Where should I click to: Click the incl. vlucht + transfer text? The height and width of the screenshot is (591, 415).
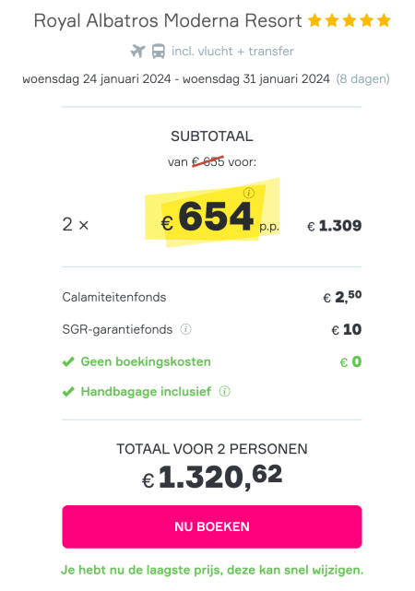(232, 52)
